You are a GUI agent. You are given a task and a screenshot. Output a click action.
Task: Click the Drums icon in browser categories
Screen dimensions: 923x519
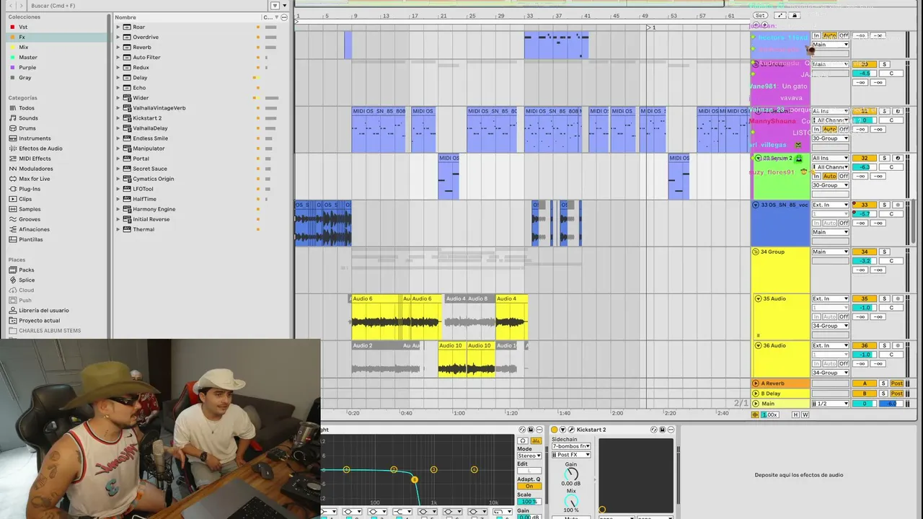pos(12,128)
